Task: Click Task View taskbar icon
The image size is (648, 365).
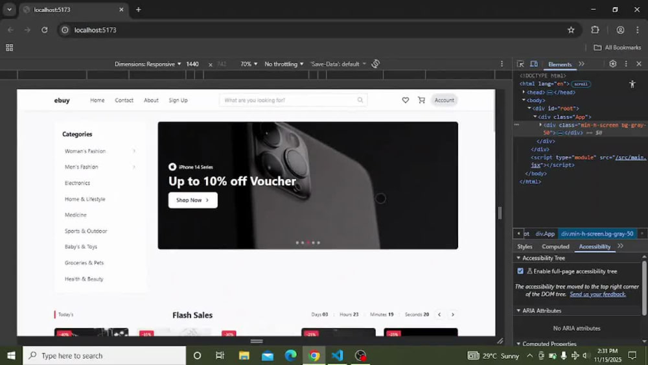Action: pos(220,355)
